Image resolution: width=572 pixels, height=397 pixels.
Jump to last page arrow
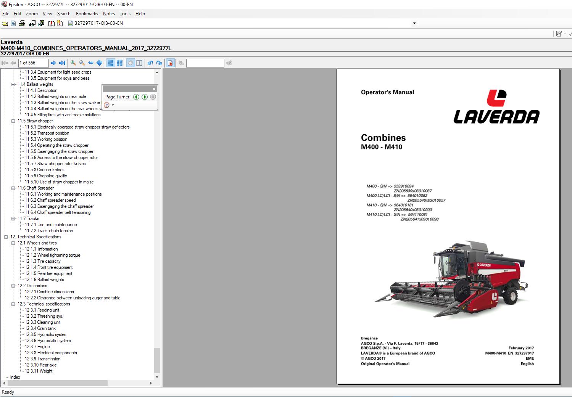62,63
